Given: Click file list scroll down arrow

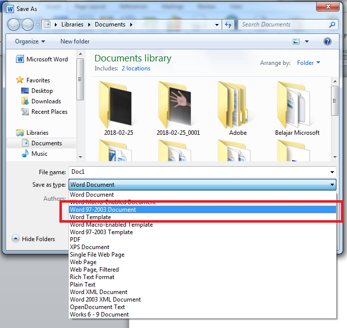Looking at the screenshot, I should pos(335,157).
